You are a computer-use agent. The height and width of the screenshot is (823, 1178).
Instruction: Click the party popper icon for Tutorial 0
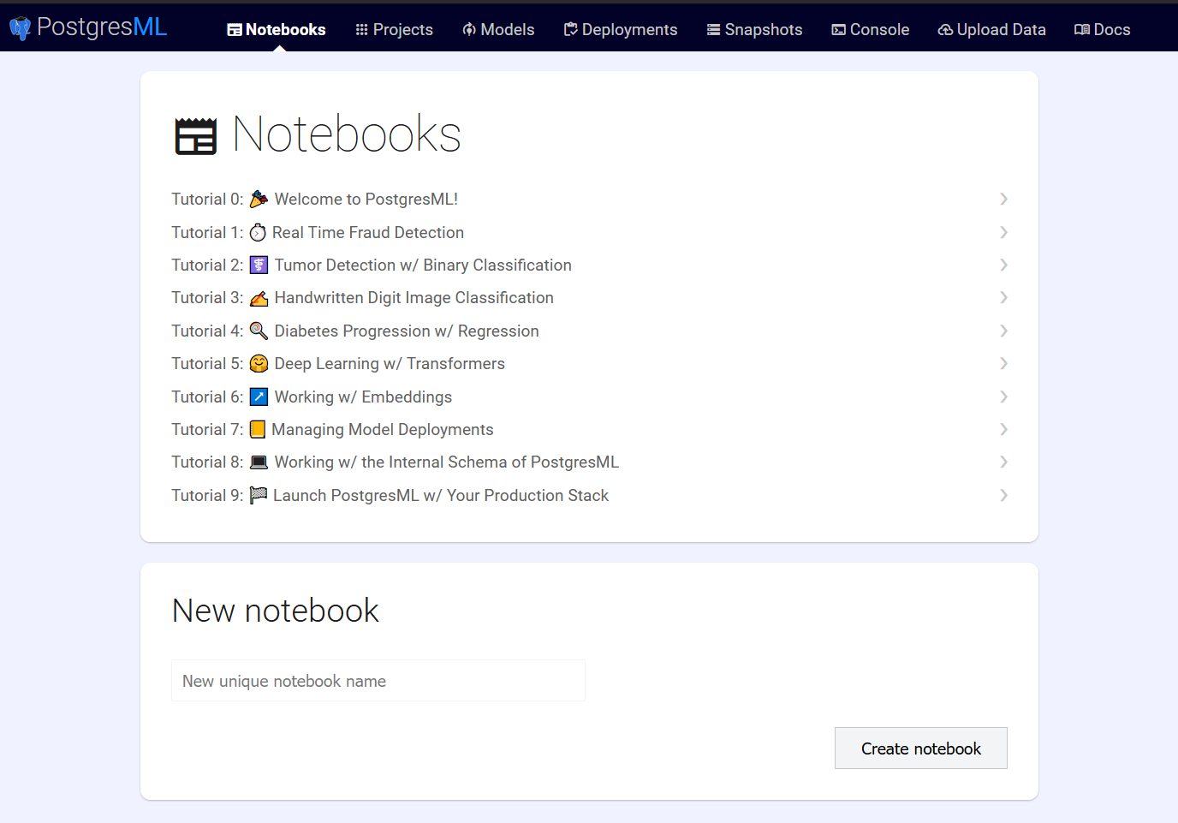pos(259,200)
